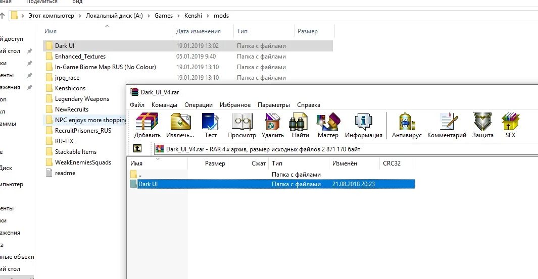Click the Enhanced_Textures folder icon
This screenshot has height=279, width=538.
click(x=49, y=56)
